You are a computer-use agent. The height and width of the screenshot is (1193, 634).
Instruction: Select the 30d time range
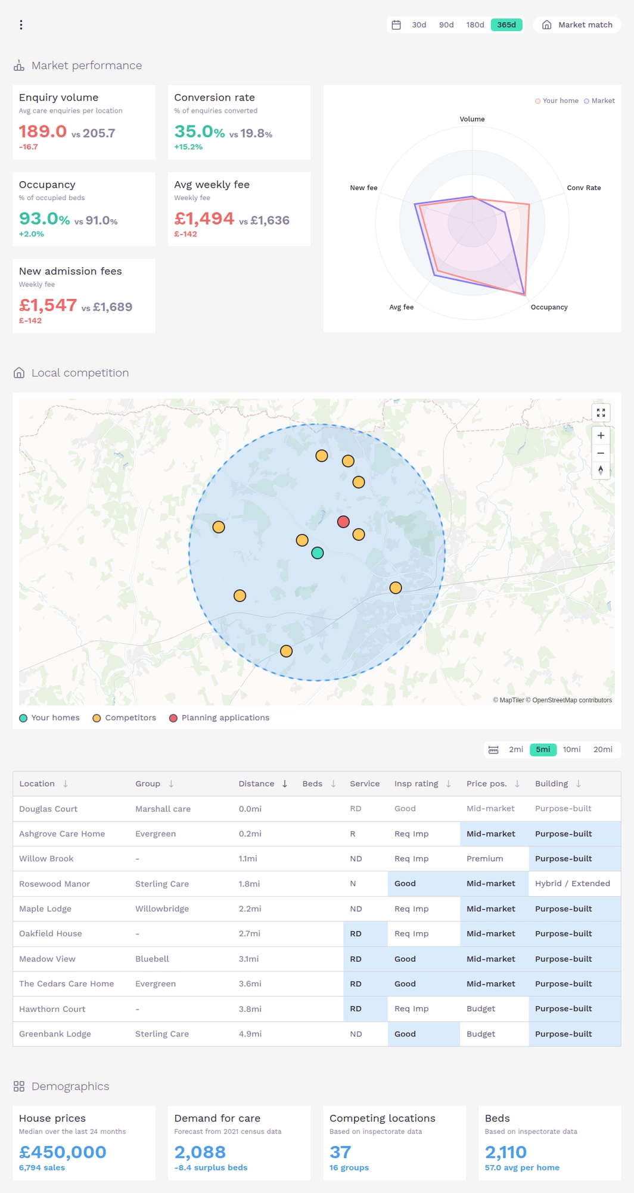pos(419,24)
